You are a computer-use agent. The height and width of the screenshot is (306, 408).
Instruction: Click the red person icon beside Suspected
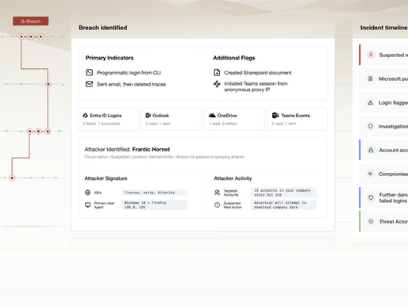click(x=371, y=55)
